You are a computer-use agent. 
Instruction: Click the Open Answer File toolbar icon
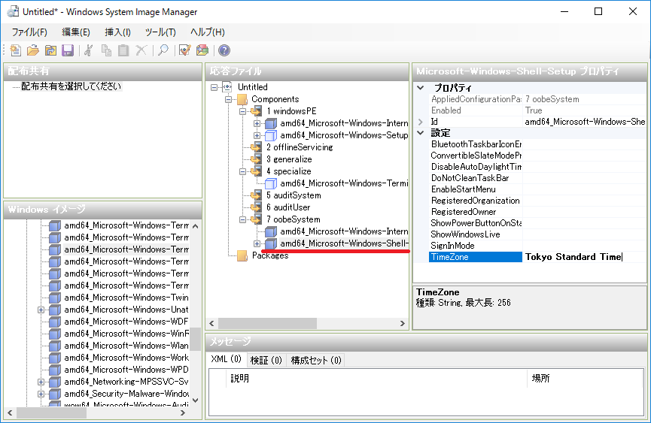coord(33,50)
